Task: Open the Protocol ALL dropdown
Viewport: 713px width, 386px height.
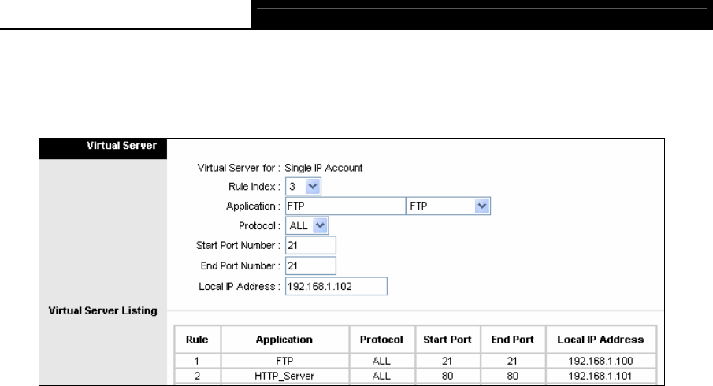Action: pyautogui.click(x=307, y=225)
